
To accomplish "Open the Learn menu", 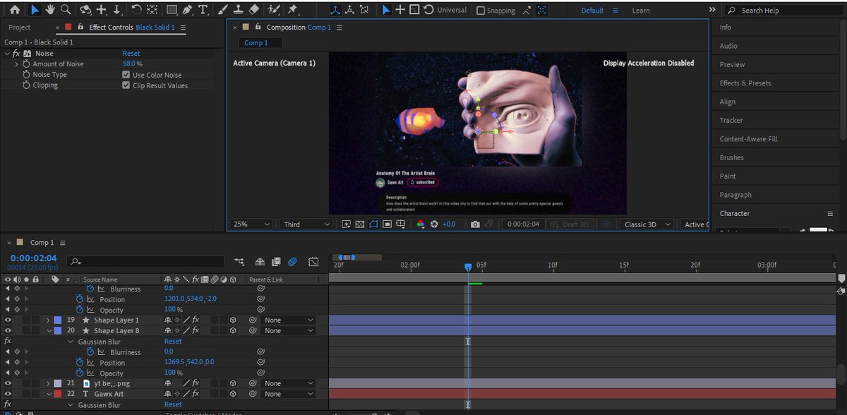I will (641, 10).
